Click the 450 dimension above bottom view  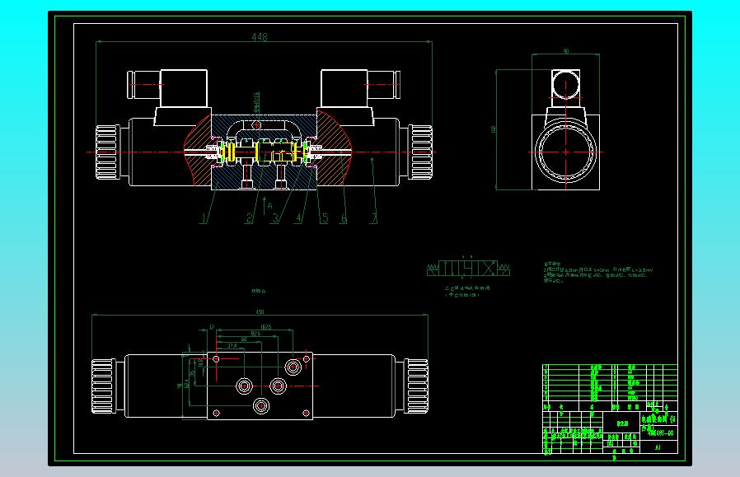point(260,311)
